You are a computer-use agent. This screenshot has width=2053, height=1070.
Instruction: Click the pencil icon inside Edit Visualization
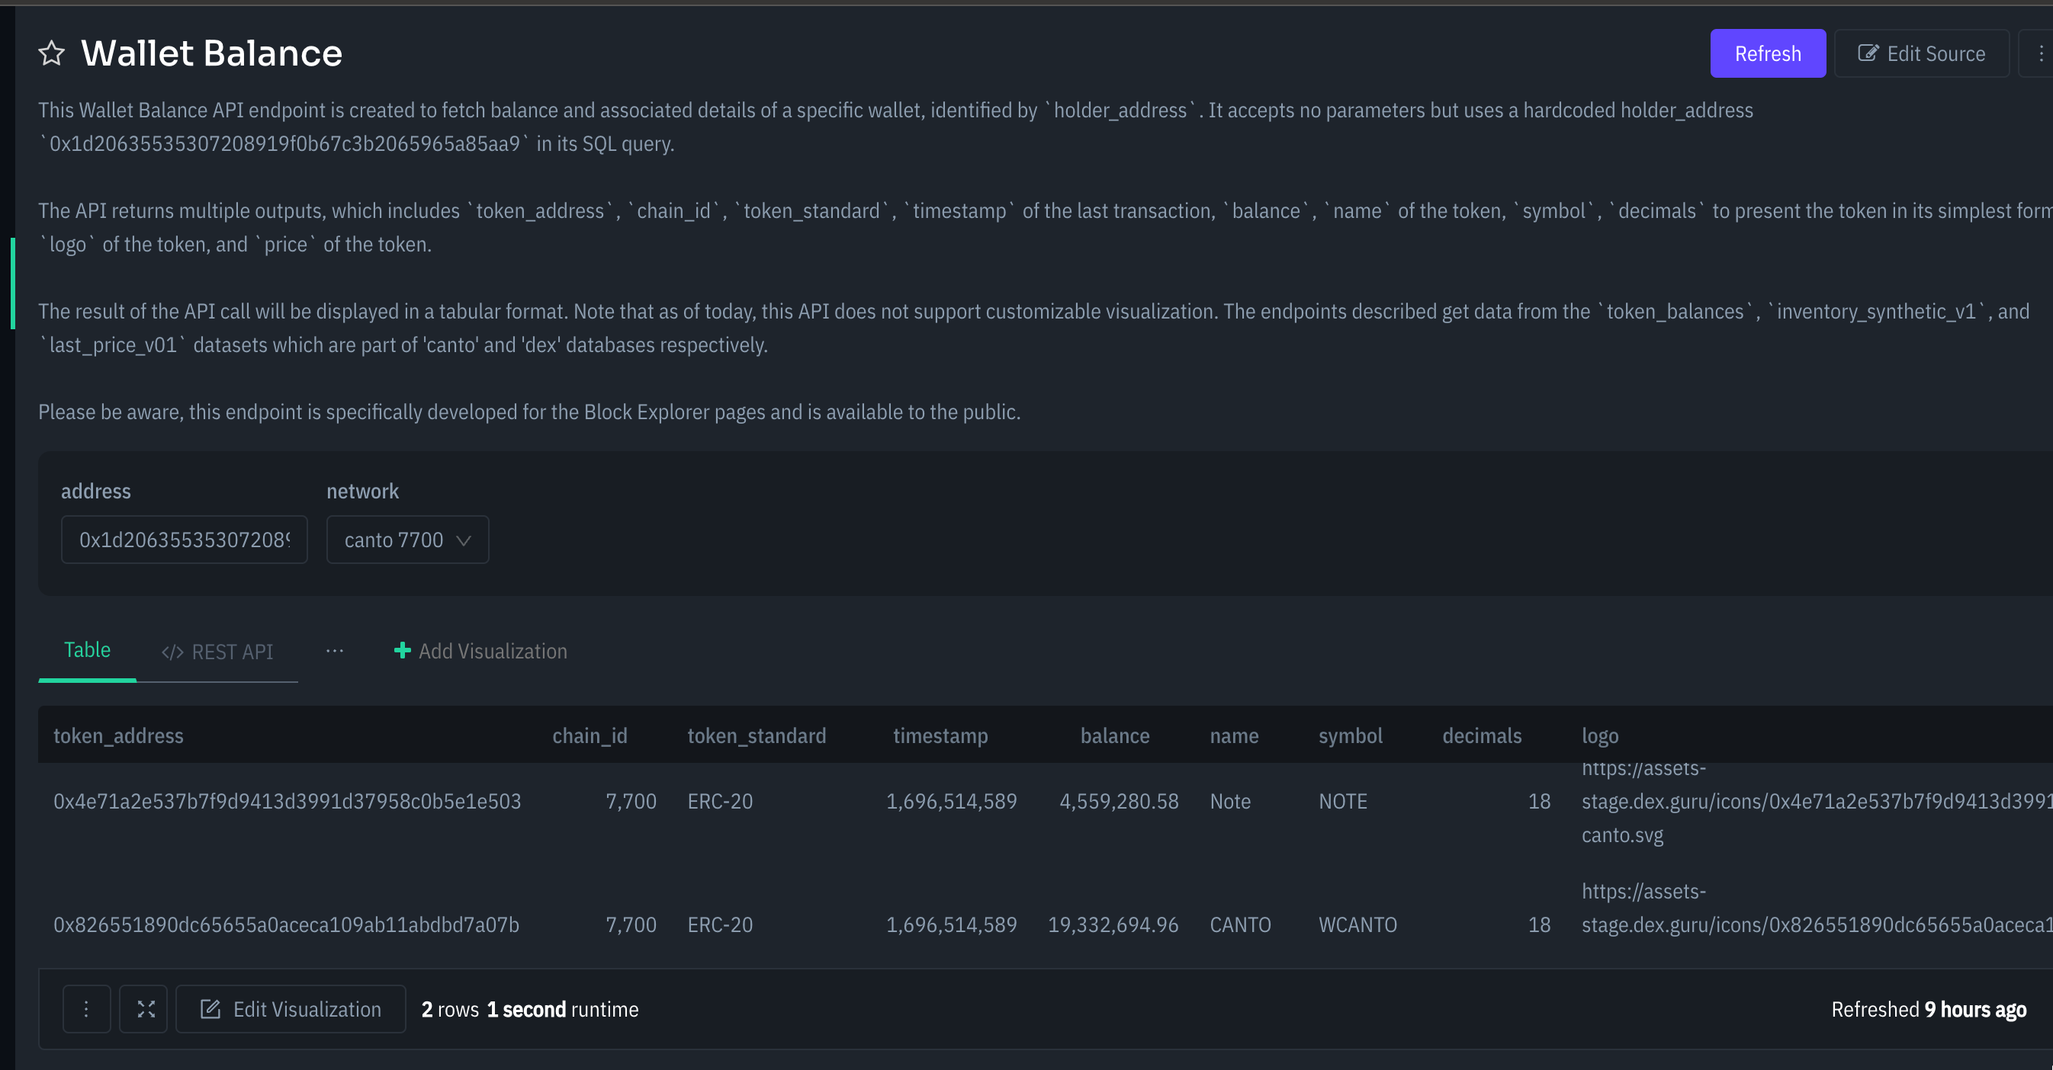211,1009
